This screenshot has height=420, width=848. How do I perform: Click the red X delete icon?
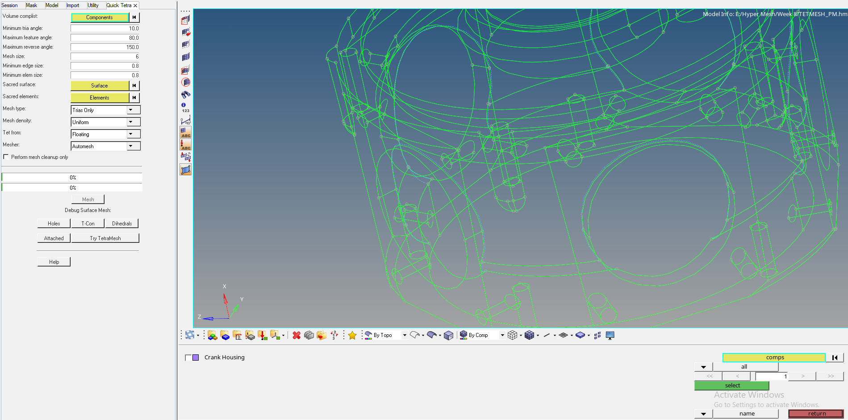296,335
